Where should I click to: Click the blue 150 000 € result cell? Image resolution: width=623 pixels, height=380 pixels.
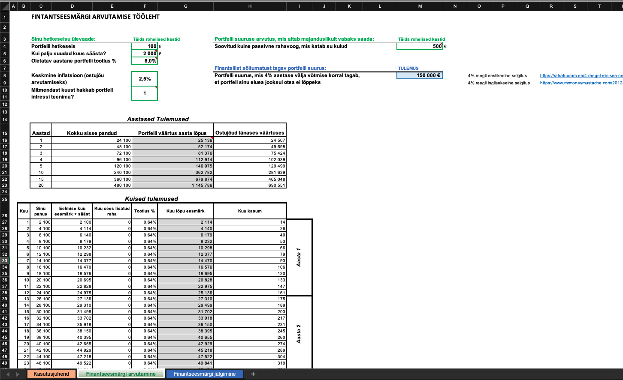click(420, 75)
